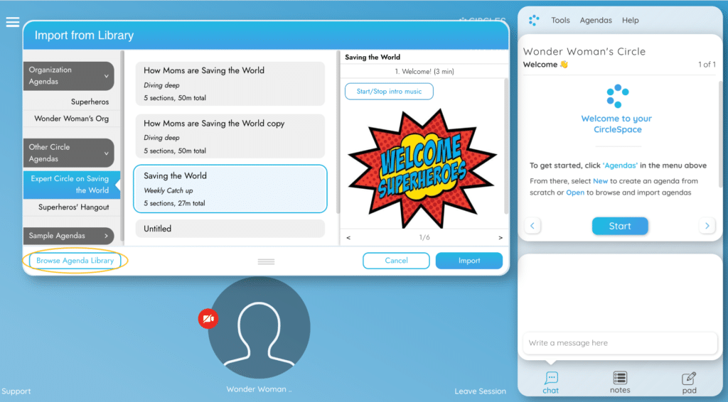The width and height of the screenshot is (728, 402).
Task: Click the Import button
Action: tap(469, 261)
